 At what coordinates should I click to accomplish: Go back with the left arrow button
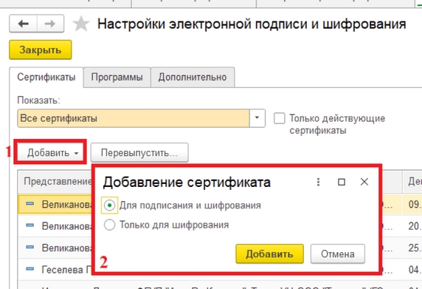tap(23, 24)
